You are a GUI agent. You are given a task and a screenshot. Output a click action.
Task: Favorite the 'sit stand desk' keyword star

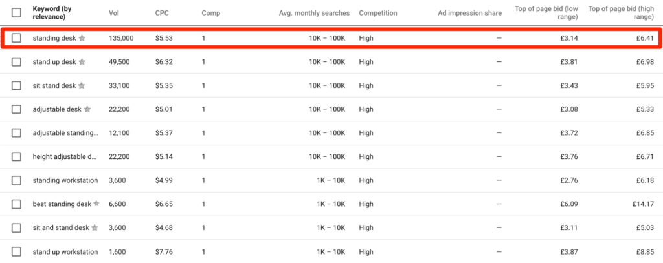click(x=82, y=85)
